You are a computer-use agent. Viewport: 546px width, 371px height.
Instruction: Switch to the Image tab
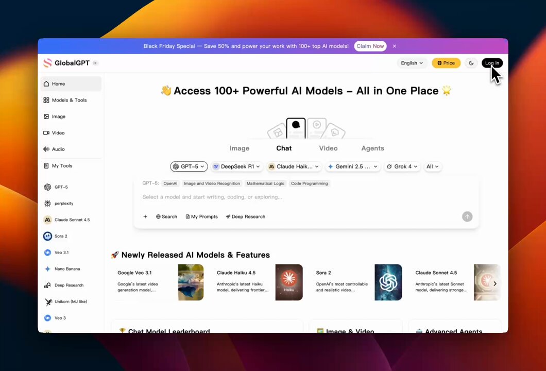(240, 148)
